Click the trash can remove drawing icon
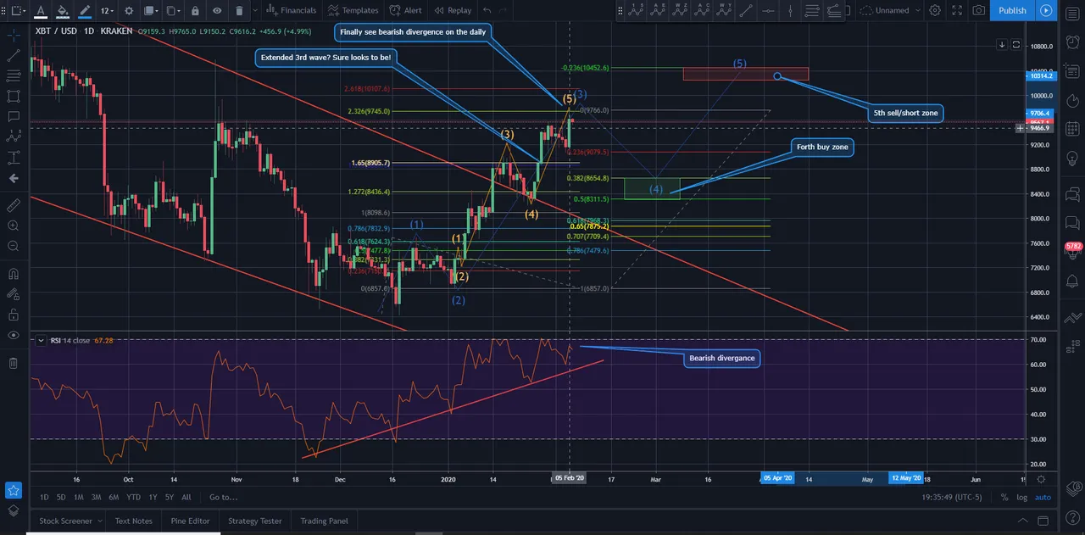Image resolution: width=1085 pixels, height=535 pixels. coord(239,11)
